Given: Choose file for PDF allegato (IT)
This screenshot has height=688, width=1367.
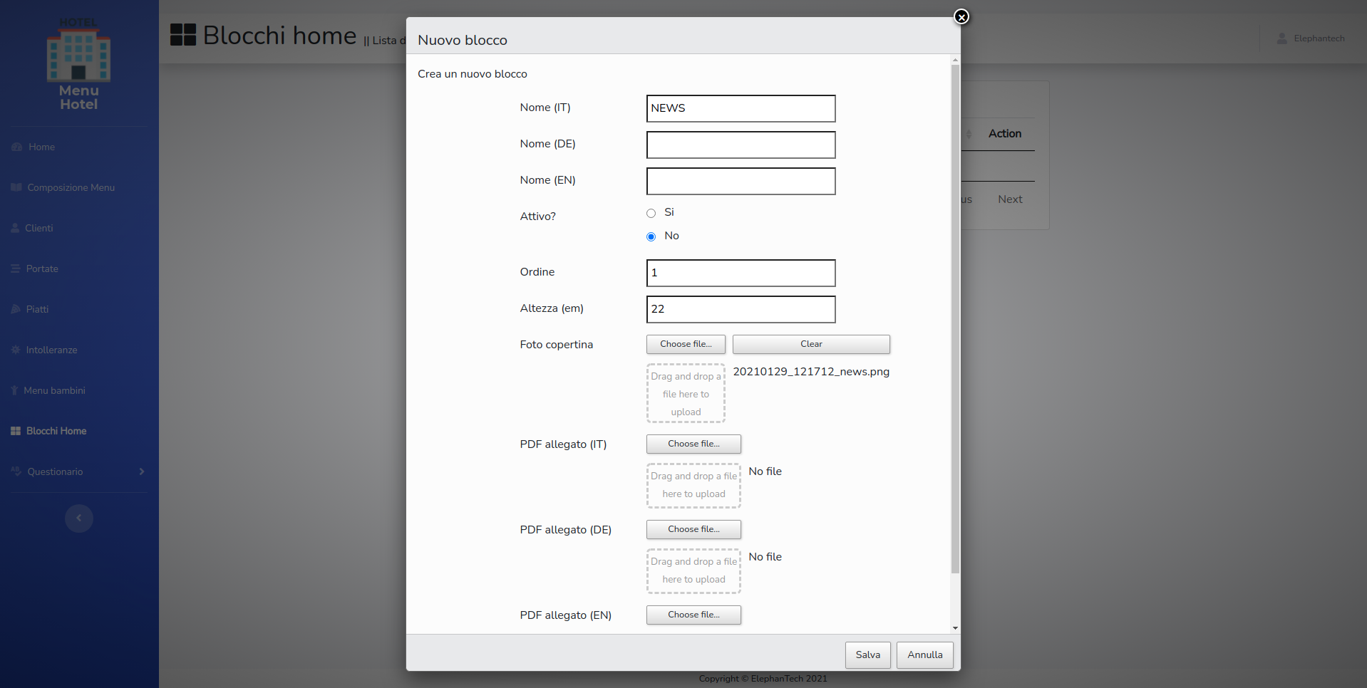Looking at the screenshot, I should [x=693, y=444].
